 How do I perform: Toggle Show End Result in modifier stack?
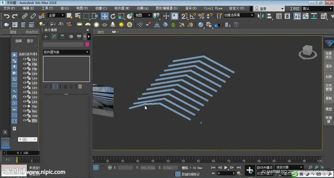click(x=55, y=87)
